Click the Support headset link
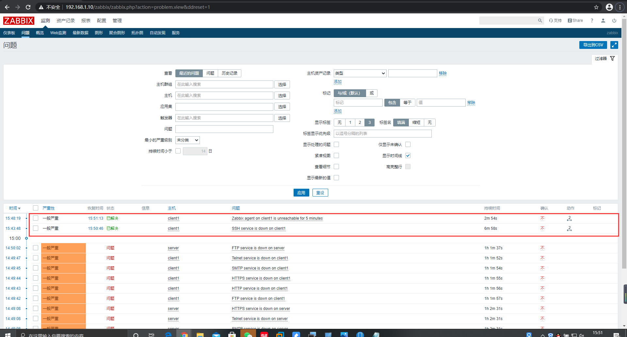The height and width of the screenshot is (337, 627). click(555, 21)
